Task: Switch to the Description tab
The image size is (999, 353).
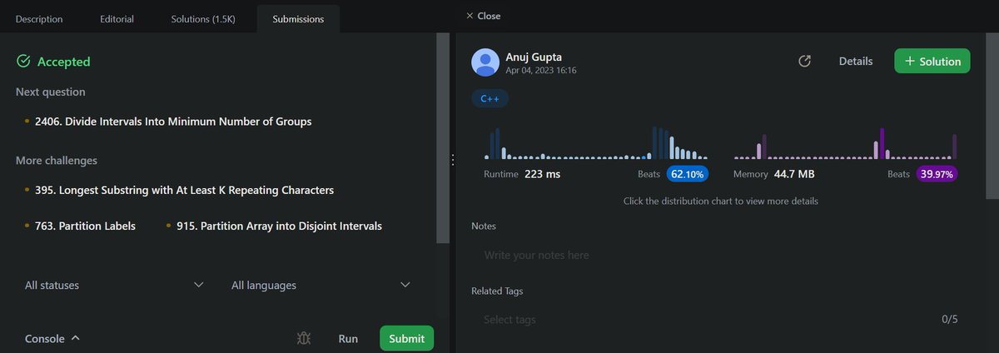Action: click(40, 18)
